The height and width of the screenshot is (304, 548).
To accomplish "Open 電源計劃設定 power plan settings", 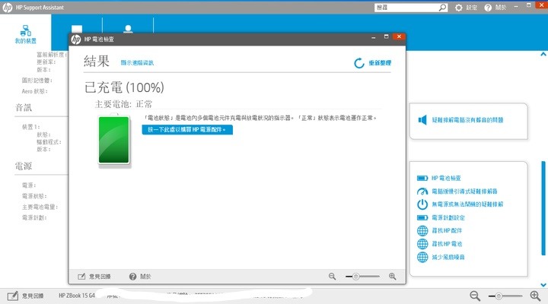I will pos(441,217).
